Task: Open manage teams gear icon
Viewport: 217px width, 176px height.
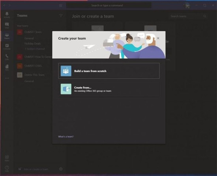Action: 61,169
